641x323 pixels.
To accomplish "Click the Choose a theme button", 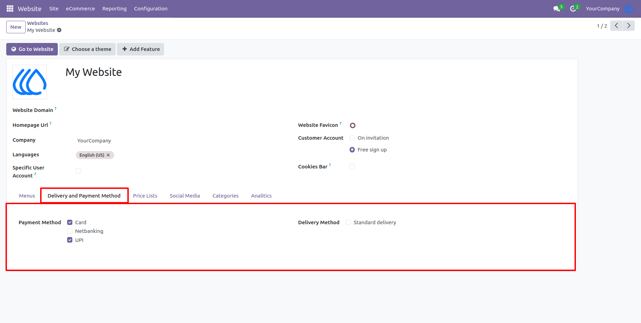I will pos(87,49).
